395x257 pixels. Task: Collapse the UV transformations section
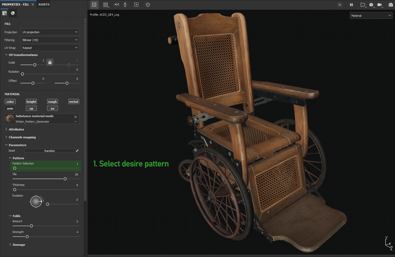(x=6, y=55)
